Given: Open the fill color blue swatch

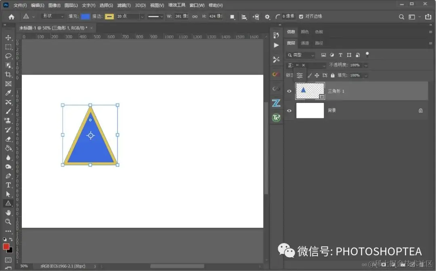Looking at the screenshot, I should 85,17.
